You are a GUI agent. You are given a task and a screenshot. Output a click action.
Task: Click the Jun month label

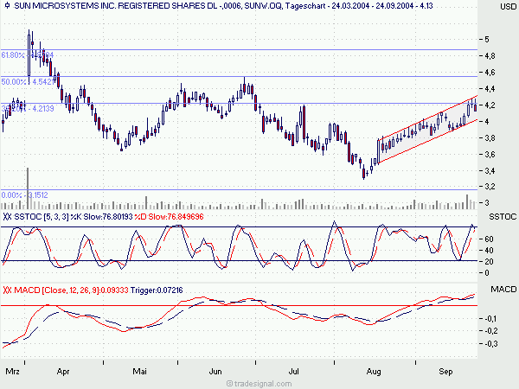point(215,372)
